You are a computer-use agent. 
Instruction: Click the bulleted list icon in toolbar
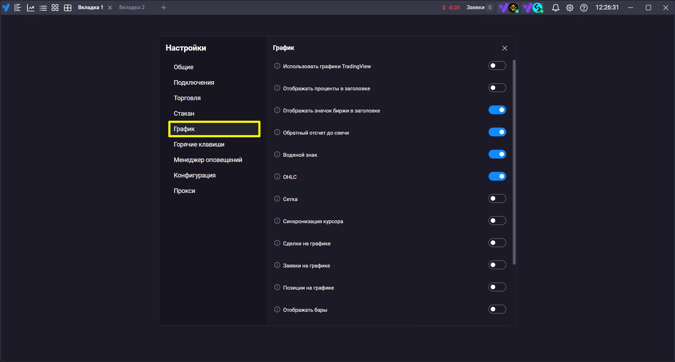(43, 8)
